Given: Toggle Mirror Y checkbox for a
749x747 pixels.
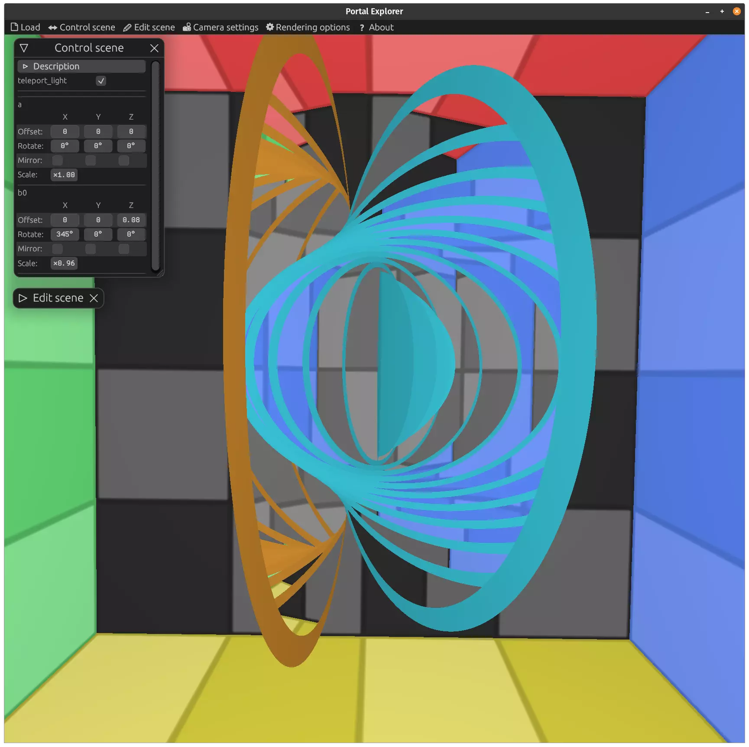Looking at the screenshot, I should pos(91,160).
